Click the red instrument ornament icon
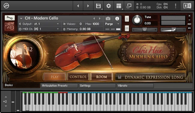This screenshot has width=195, height=113. click(9, 26)
